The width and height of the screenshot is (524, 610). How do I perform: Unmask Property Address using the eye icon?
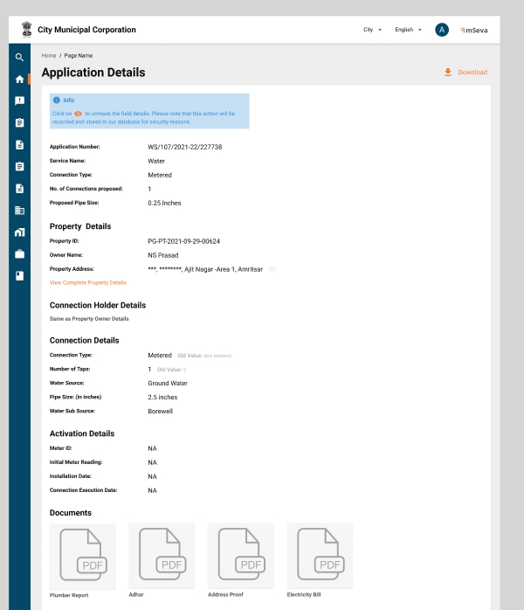tap(272, 269)
